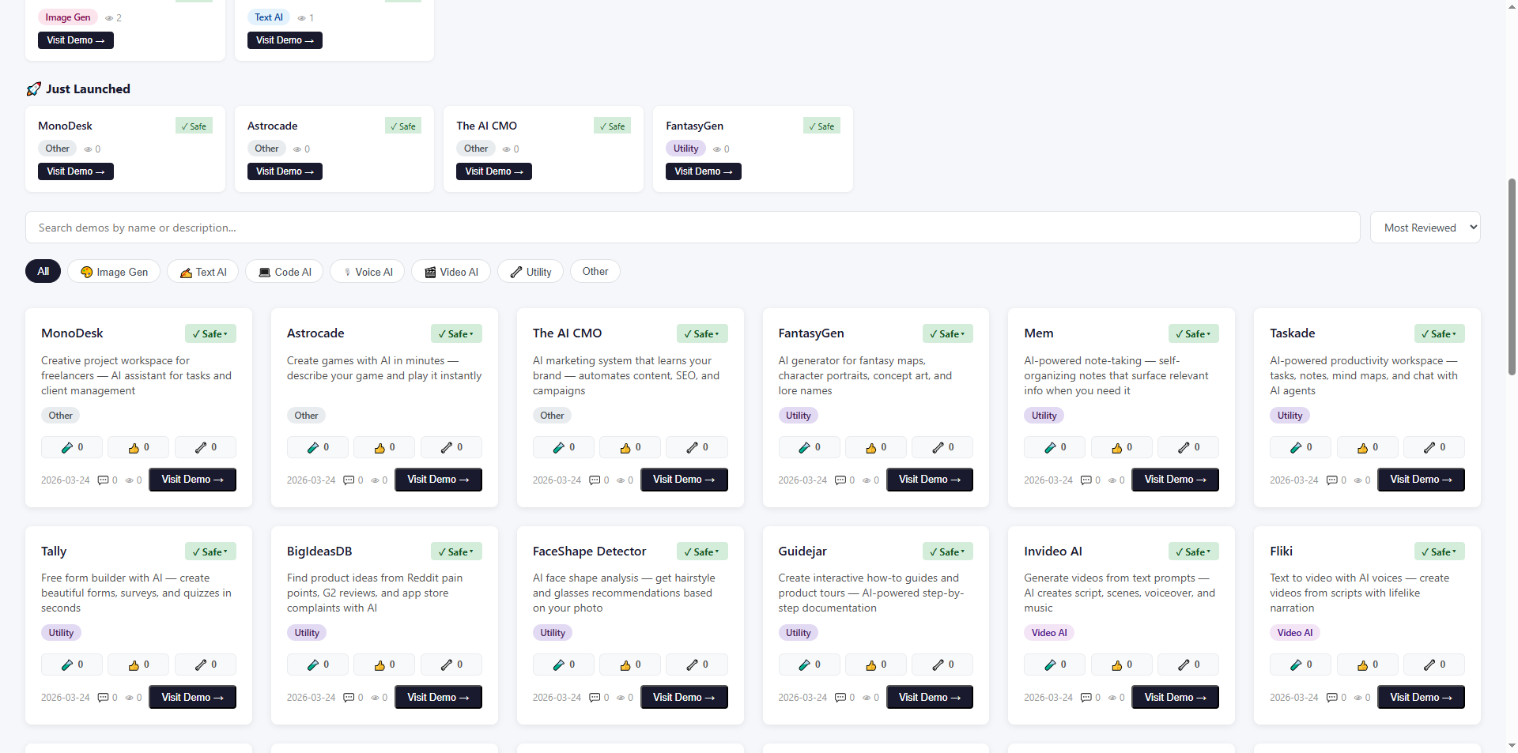Click the views eye icon on the Mem card
This screenshot has width=1518, height=753.
1112,480
